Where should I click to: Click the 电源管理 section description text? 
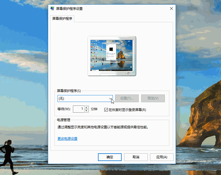102,127
